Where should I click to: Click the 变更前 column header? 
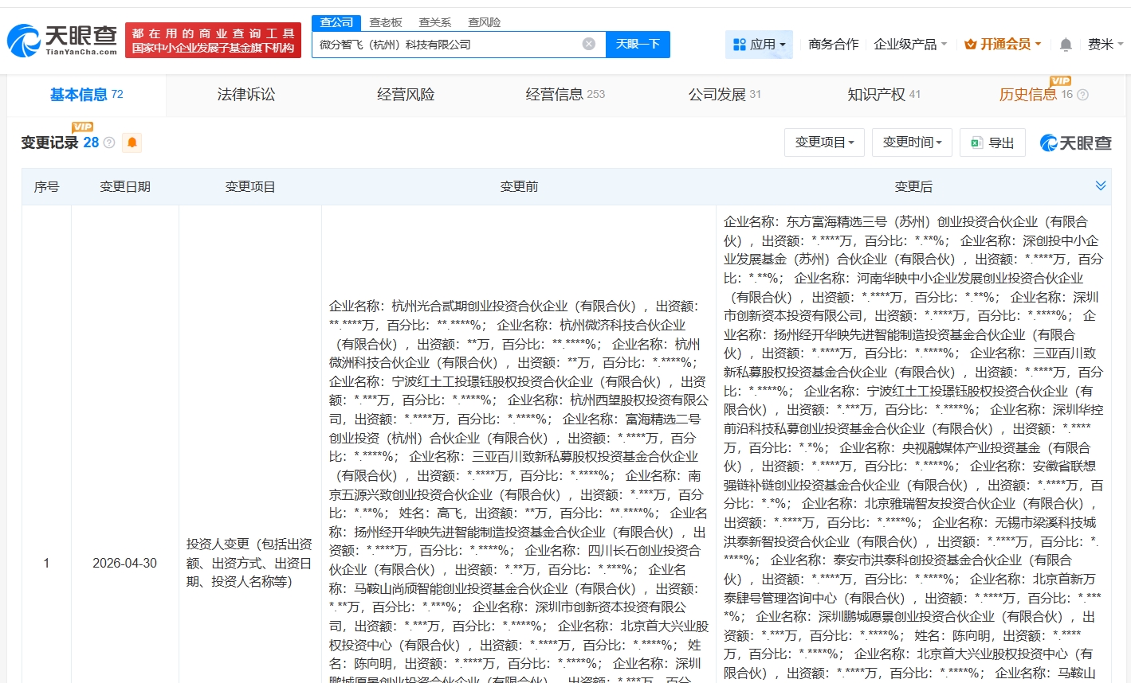519,186
